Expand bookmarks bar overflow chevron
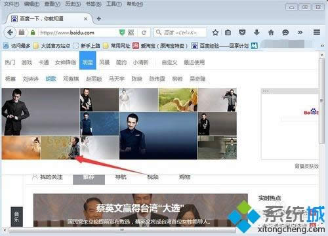The height and width of the screenshot is (236, 328). coord(322,46)
